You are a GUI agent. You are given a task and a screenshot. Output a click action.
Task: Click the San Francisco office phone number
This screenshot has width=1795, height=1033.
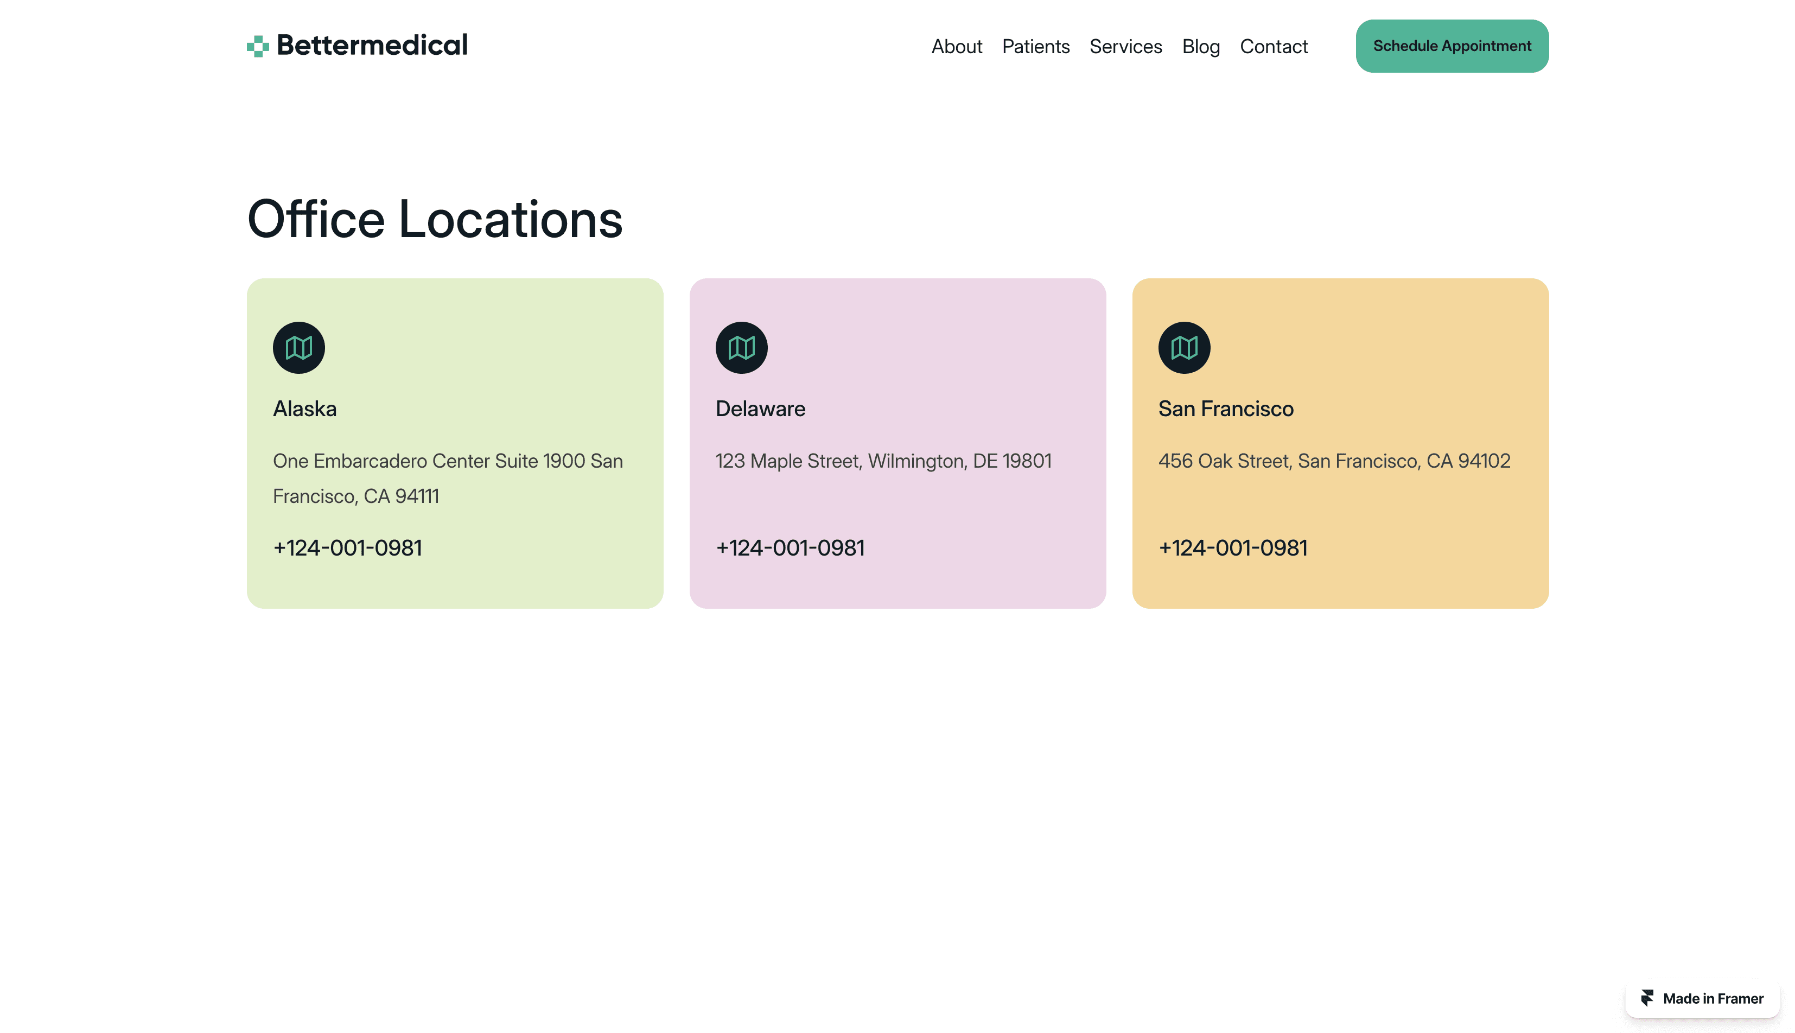pyautogui.click(x=1232, y=548)
